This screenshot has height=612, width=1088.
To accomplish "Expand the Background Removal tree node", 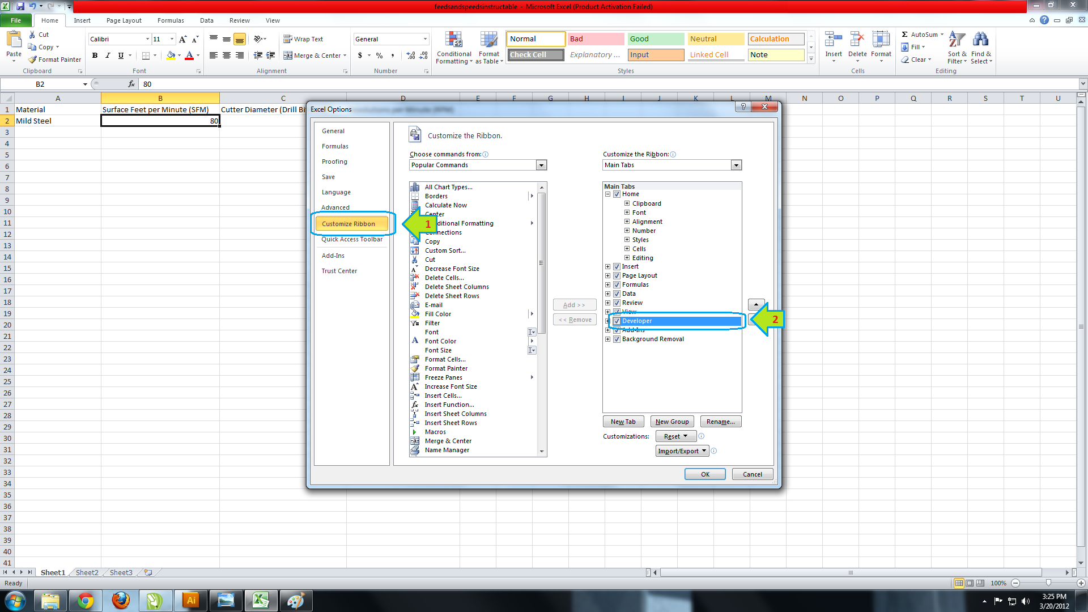I will coord(607,339).
